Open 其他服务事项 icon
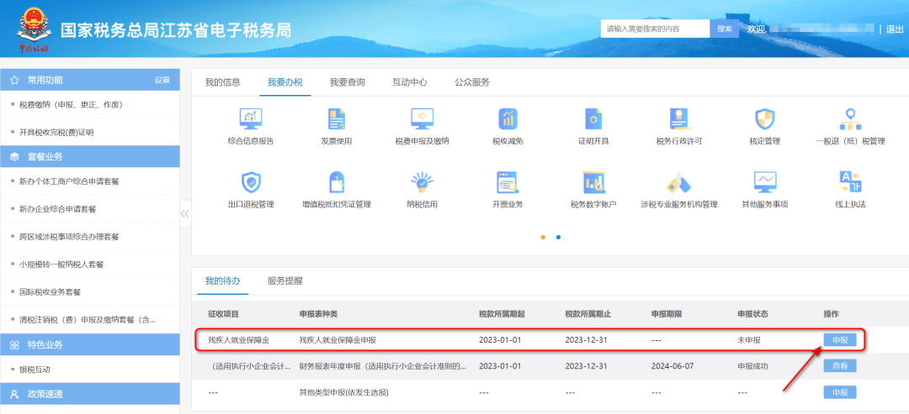 [764, 182]
